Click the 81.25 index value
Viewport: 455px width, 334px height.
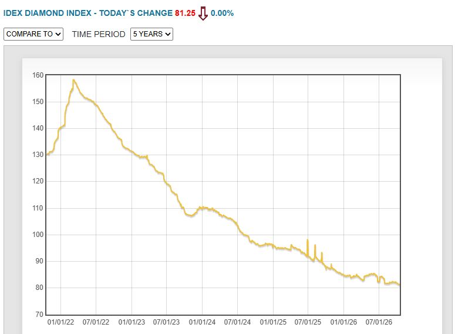click(185, 13)
